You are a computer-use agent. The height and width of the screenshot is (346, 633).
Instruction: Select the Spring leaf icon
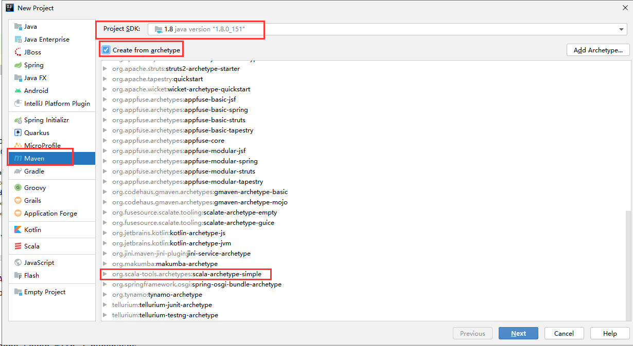pos(18,65)
